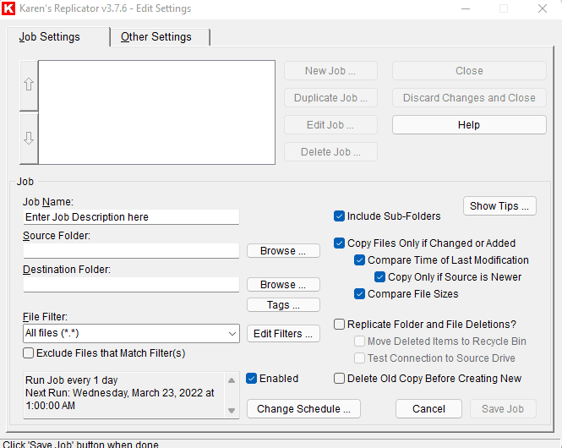Click the Karen's Replicator K logo icon
The height and width of the screenshot is (448, 562).
tap(8, 8)
